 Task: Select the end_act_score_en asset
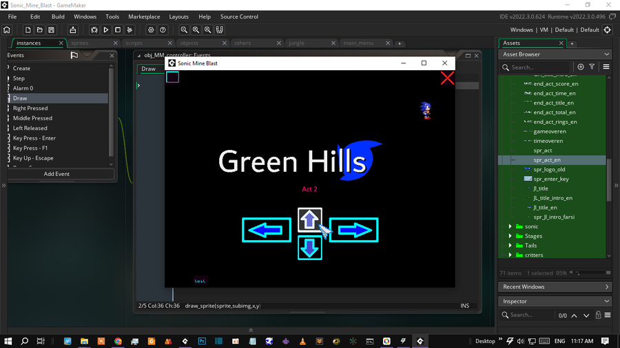tap(555, 84)
